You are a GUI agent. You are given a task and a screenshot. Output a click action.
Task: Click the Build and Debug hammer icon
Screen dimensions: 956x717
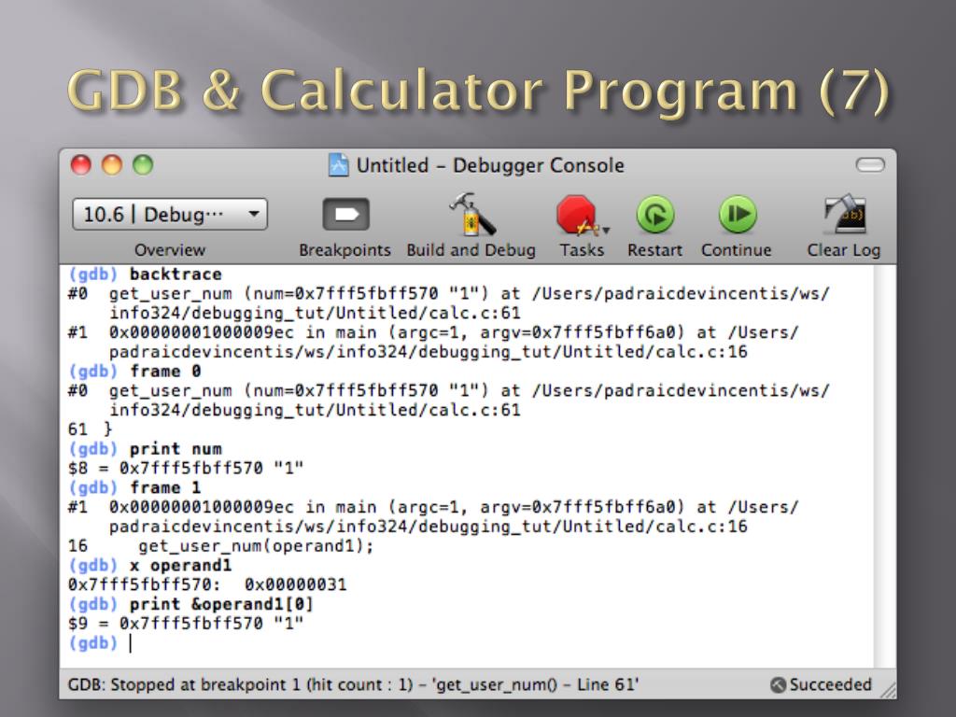pyautogui.click(x=471, y=214)
